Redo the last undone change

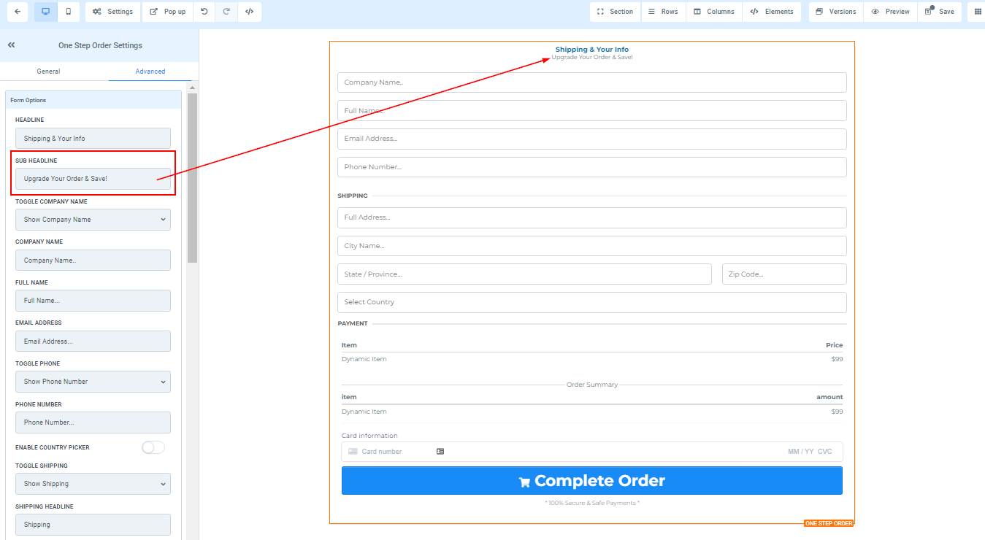(226, 12)
